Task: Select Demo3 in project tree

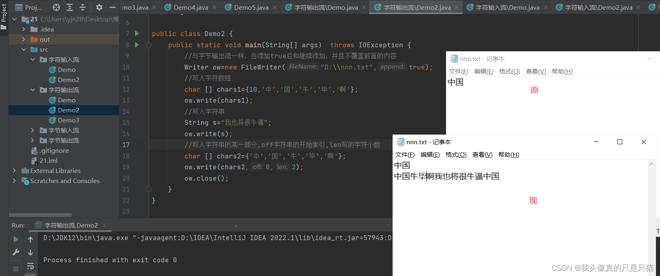Action: pos(68,120)
